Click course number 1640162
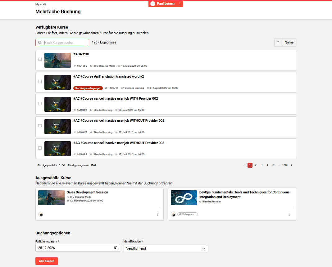This screenshot has width=332, height=267. [82, 110]
